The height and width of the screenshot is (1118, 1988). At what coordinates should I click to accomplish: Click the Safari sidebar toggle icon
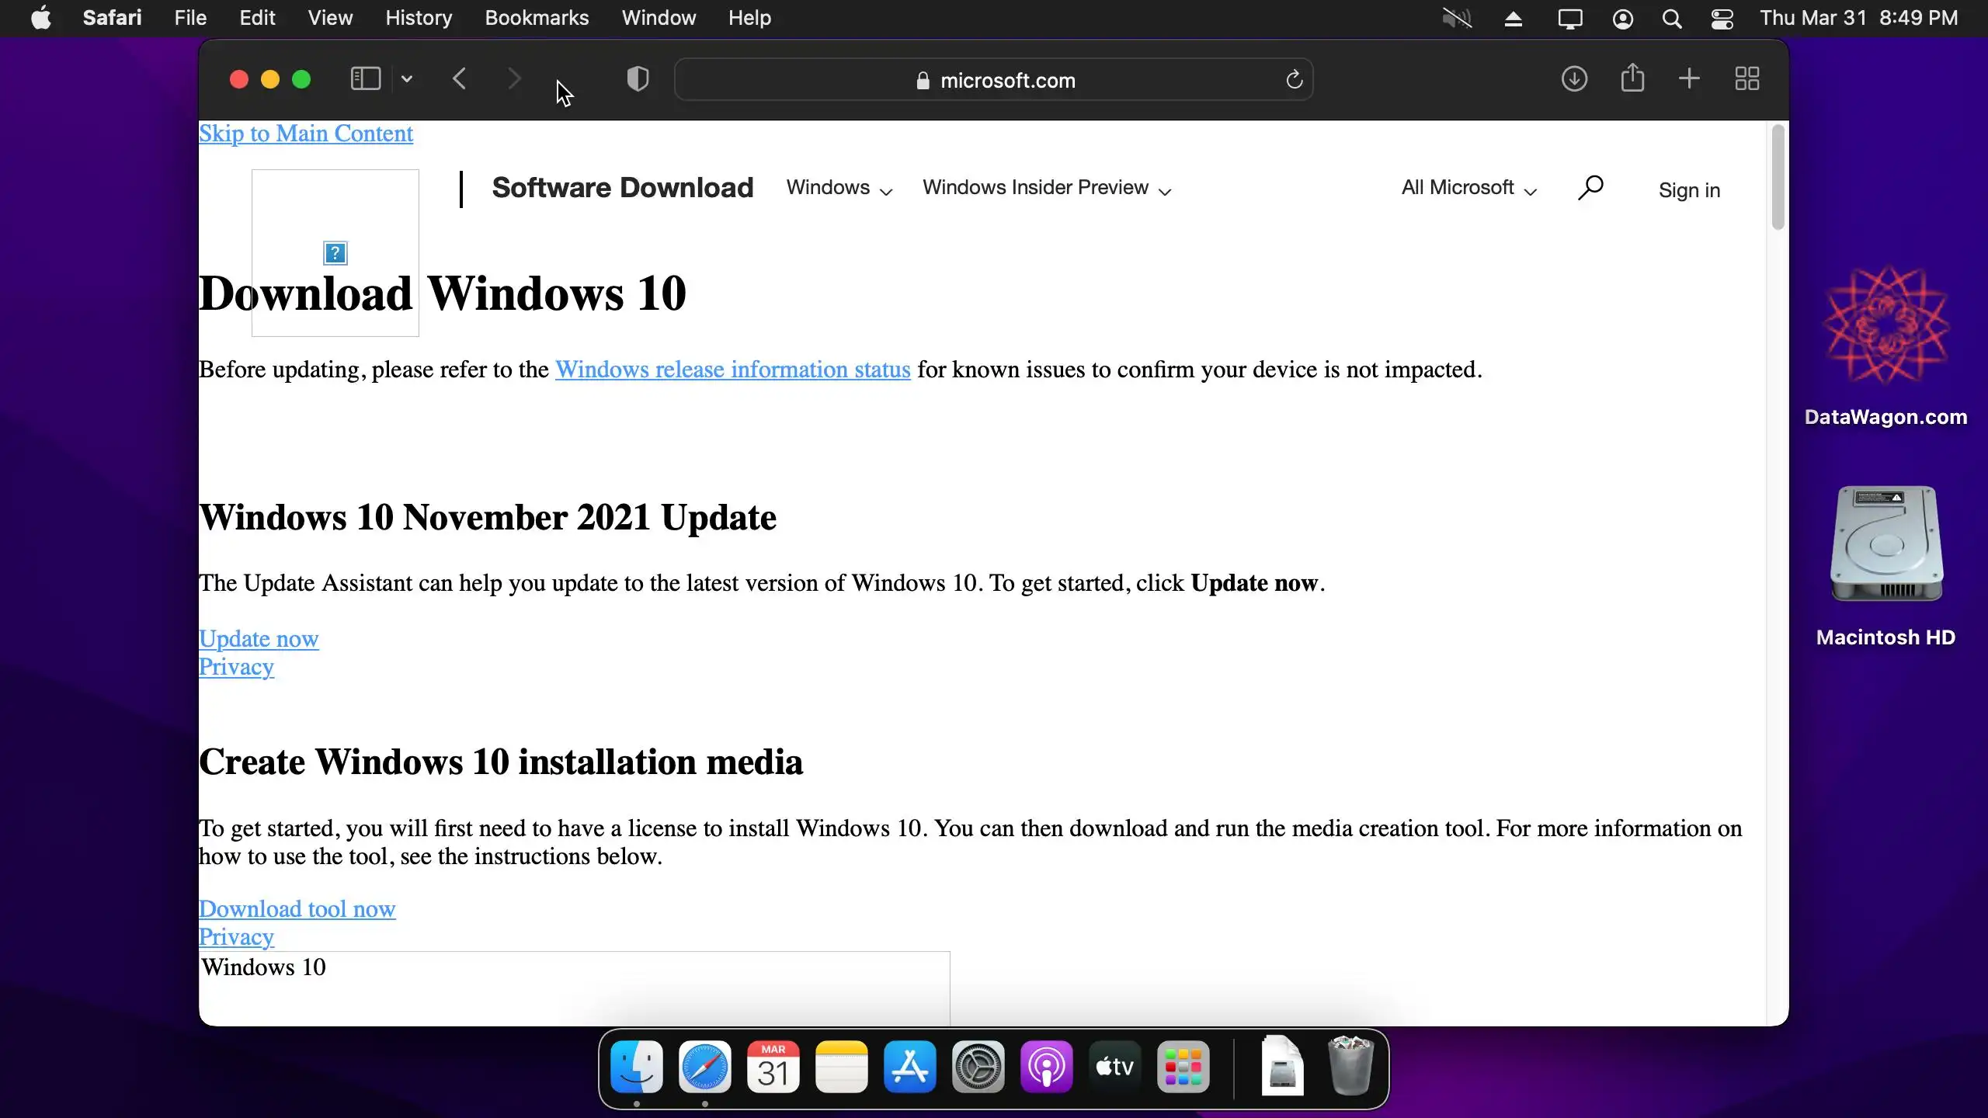(365, 79)
